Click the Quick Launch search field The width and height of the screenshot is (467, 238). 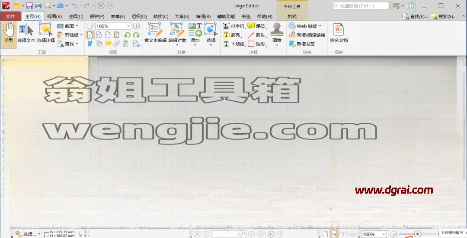point(361,6)
